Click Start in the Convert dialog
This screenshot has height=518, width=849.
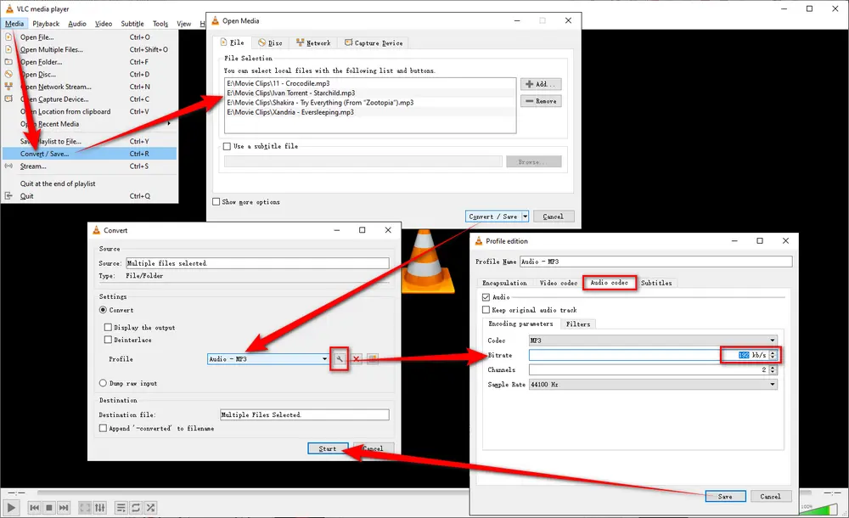pos(328,448)
